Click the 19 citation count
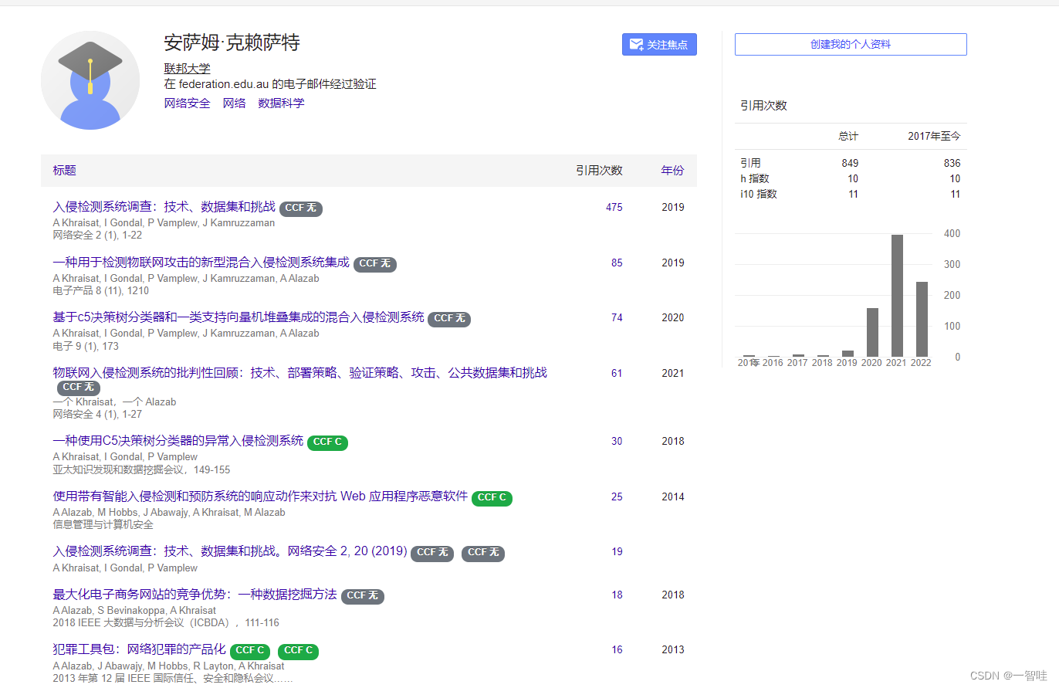Image resolution: width=1059 pixels, height=688 pixels. [617, 552]
